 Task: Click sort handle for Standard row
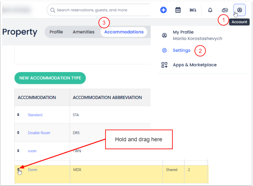[x=18, y=115]
